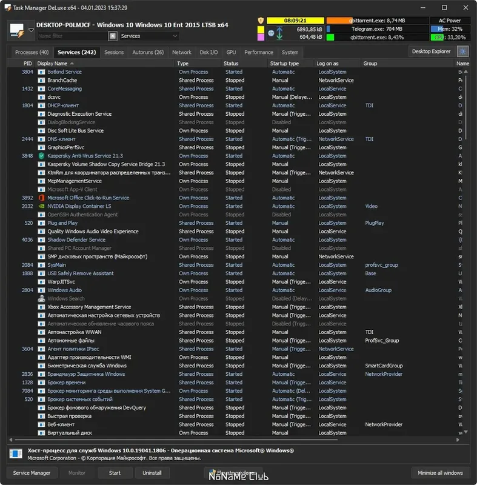Screen dimensions: 477x485
Task: Click Windows Search service icon
Action: [x=41, y=298]
